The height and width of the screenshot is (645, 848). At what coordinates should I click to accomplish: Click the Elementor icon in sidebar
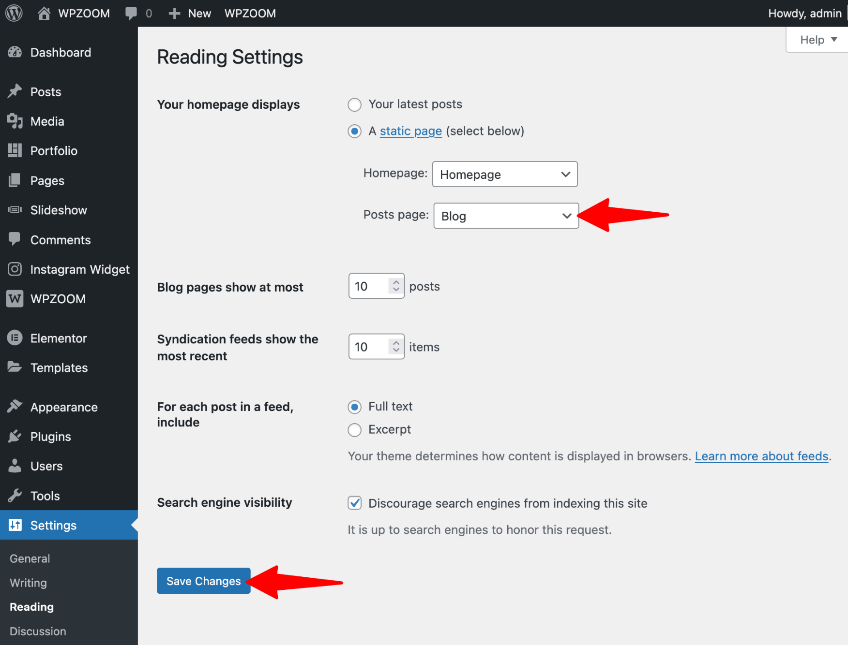pos(15,338)
